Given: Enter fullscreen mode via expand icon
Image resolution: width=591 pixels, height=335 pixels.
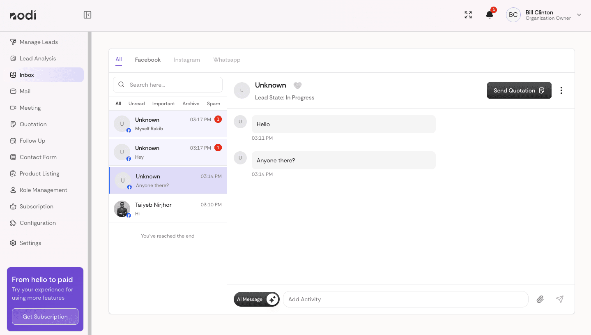Looking at the screenshot, I should [468, 15].
